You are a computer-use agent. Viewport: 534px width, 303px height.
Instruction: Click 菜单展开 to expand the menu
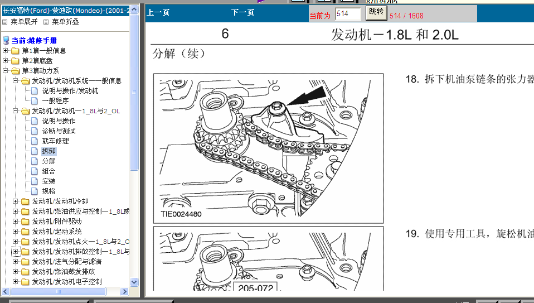point(24,22)
